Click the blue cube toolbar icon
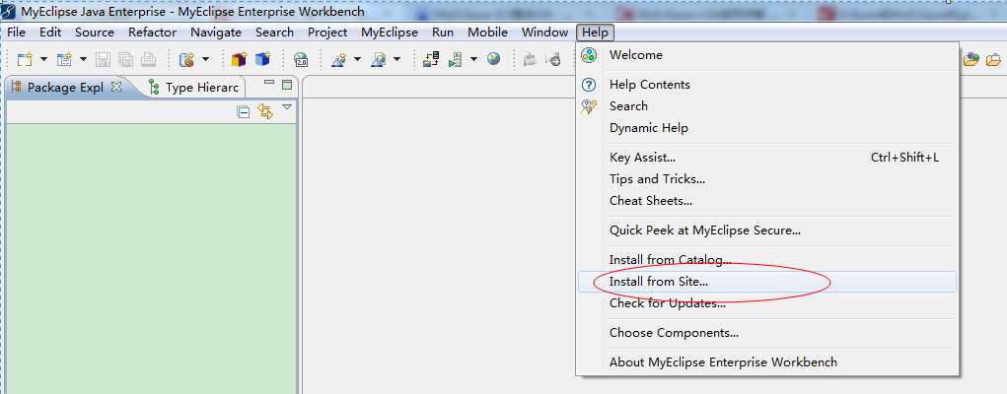The image size is (1007, 394). pos(262,60)
